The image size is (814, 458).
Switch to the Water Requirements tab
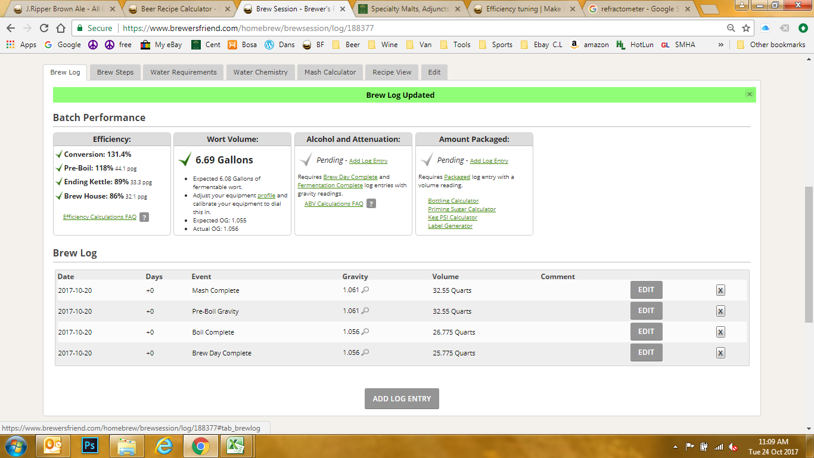[x=184, y=72]
